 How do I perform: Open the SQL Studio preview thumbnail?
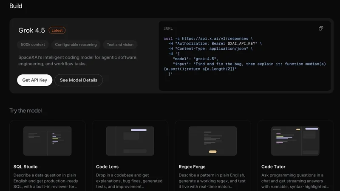[x=48, y=141]
